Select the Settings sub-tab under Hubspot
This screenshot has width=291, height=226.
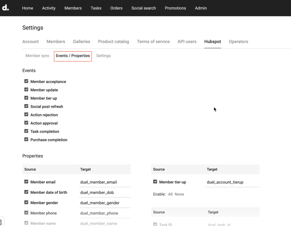103,56
